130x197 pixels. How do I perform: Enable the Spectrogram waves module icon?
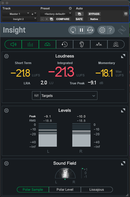pyautogui.click(x=116, y=44)
